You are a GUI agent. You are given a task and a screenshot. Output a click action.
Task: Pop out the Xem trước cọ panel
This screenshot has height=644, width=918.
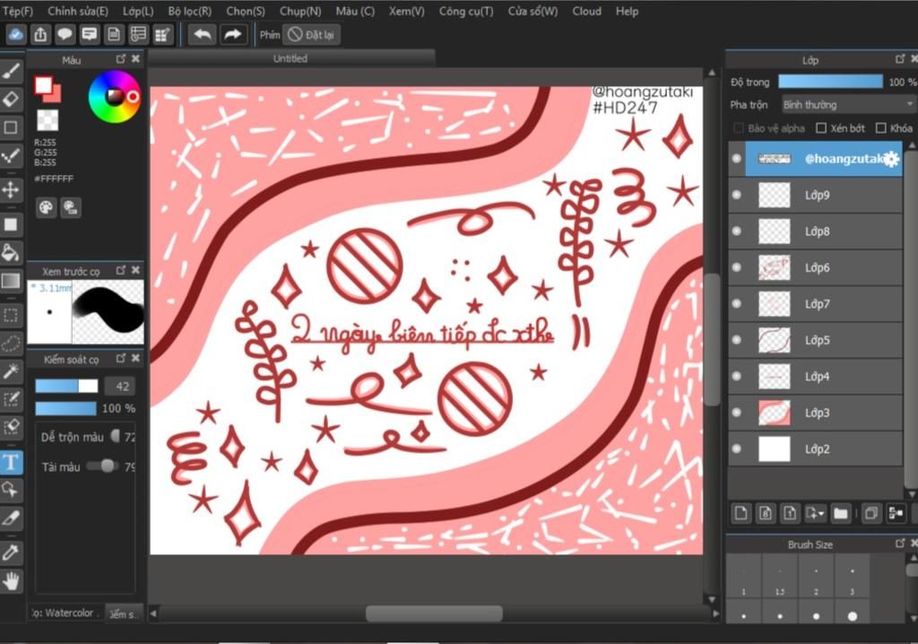pyautogui.click(x=121, y=270)
